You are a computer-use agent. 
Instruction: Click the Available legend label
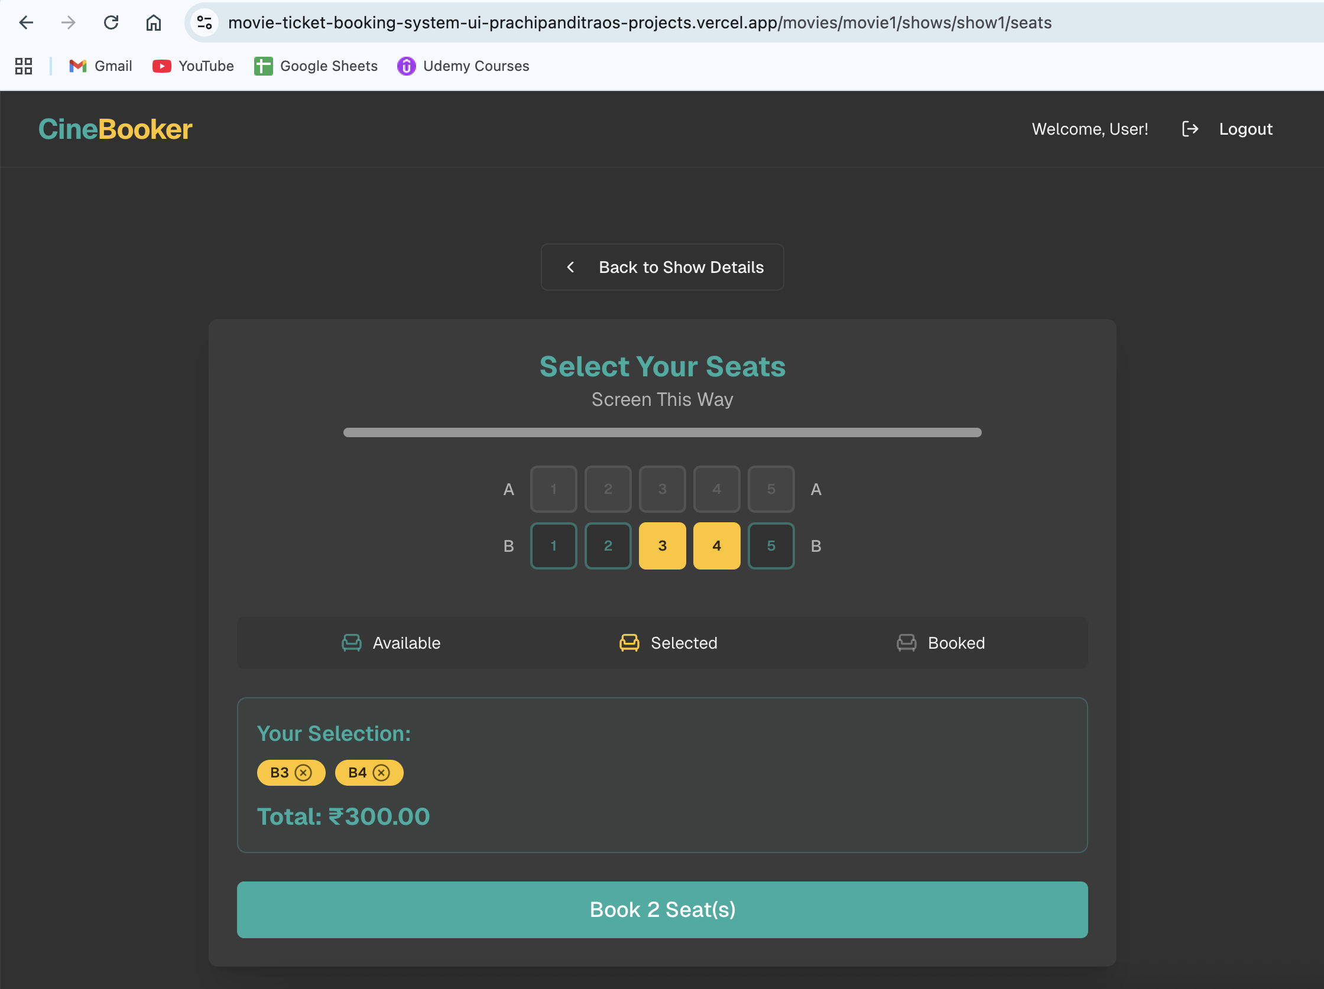[407, 643]
